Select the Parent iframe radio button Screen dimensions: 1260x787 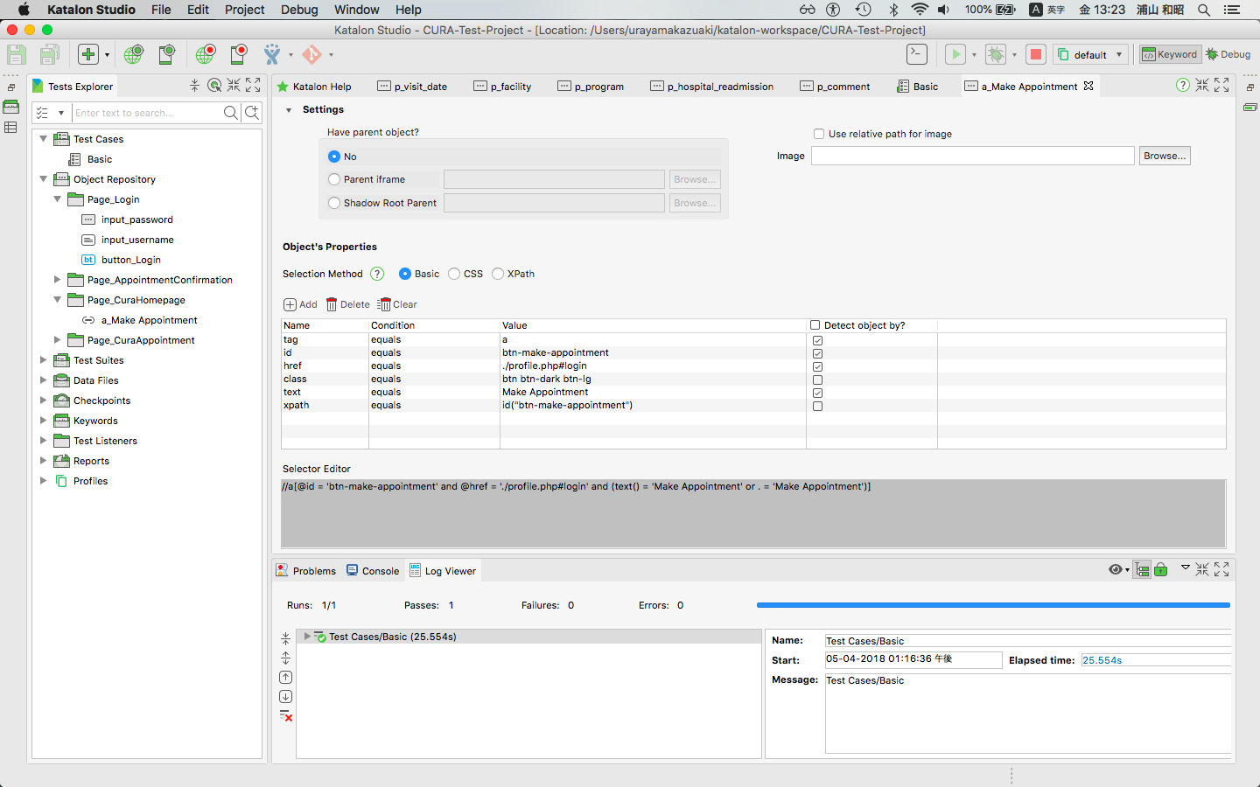tap(334, 179)
